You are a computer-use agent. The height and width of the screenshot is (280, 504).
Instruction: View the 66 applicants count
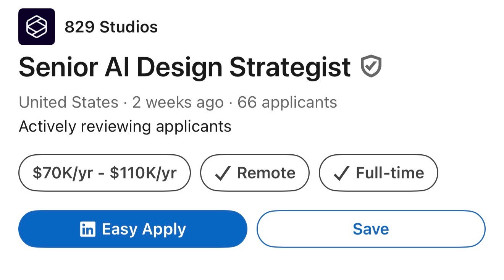(x=287, y=102)
